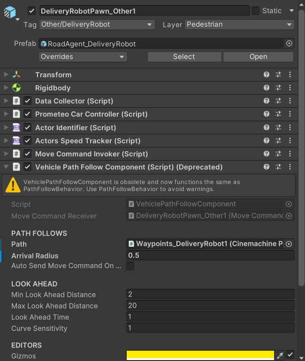Viewport: 305px width, 361px height.
Task: Enable Auto Send Move Command checkbox
Action: click(x=130, y=266)
